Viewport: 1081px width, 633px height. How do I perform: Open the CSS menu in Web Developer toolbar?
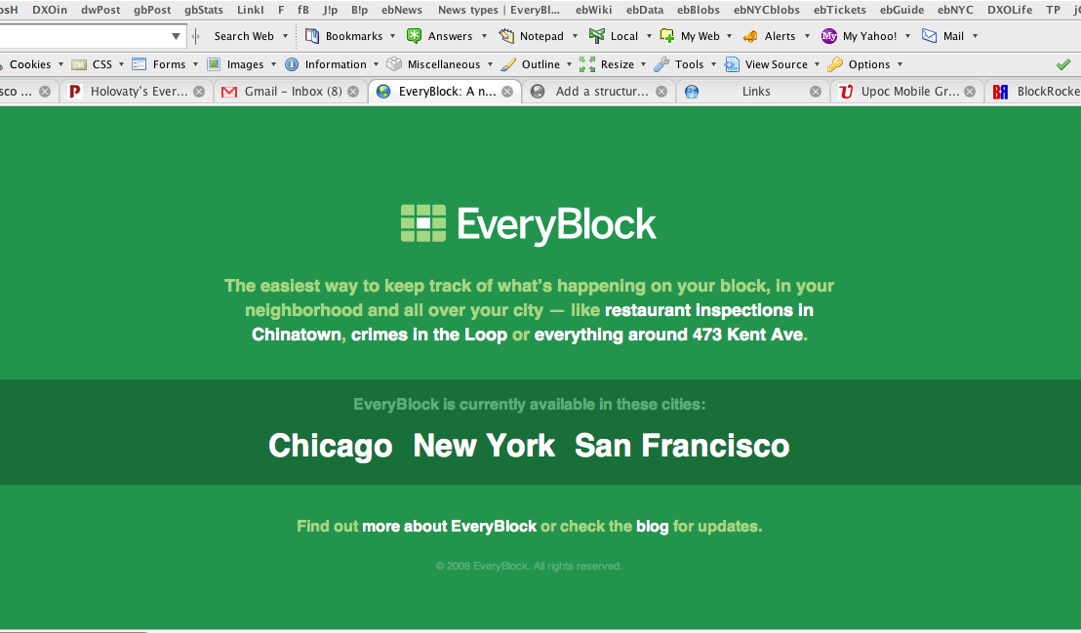click(98, 64)
